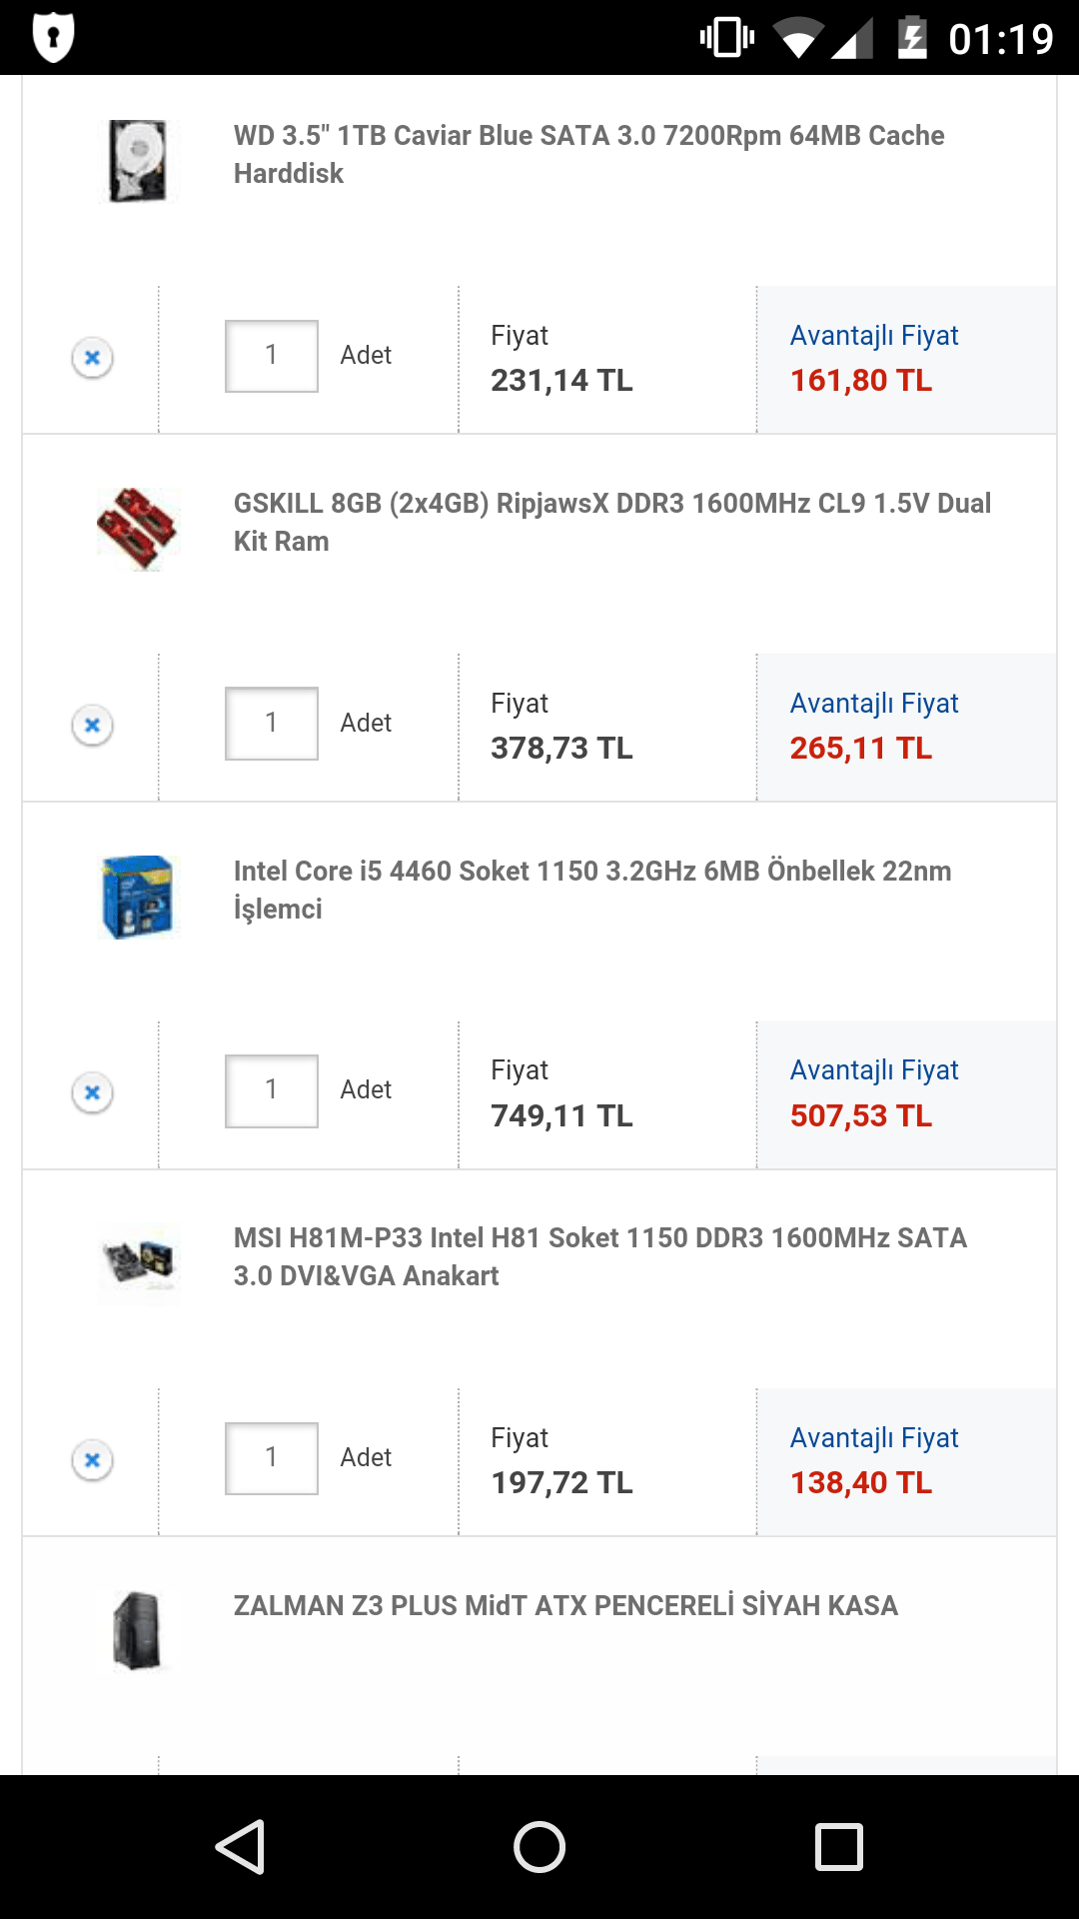
Task: Open the ZALMAN Z3 PLUS KASA link
Action: 565,1606
